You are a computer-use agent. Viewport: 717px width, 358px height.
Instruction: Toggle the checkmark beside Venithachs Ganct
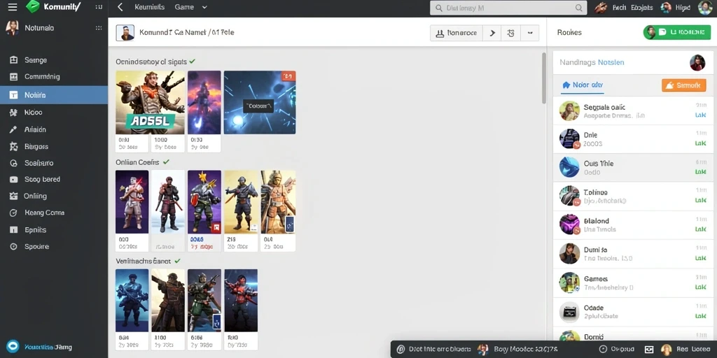point(177,261)
